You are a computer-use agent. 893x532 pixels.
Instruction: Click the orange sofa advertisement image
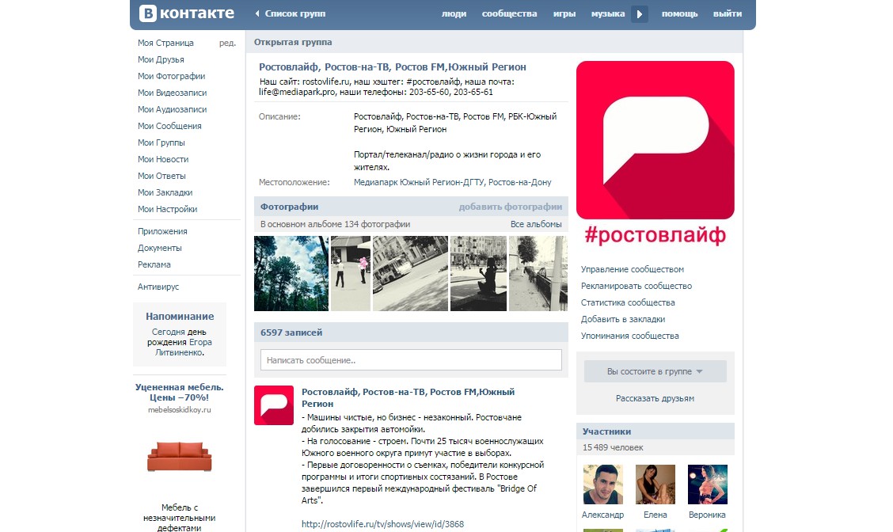180,457
